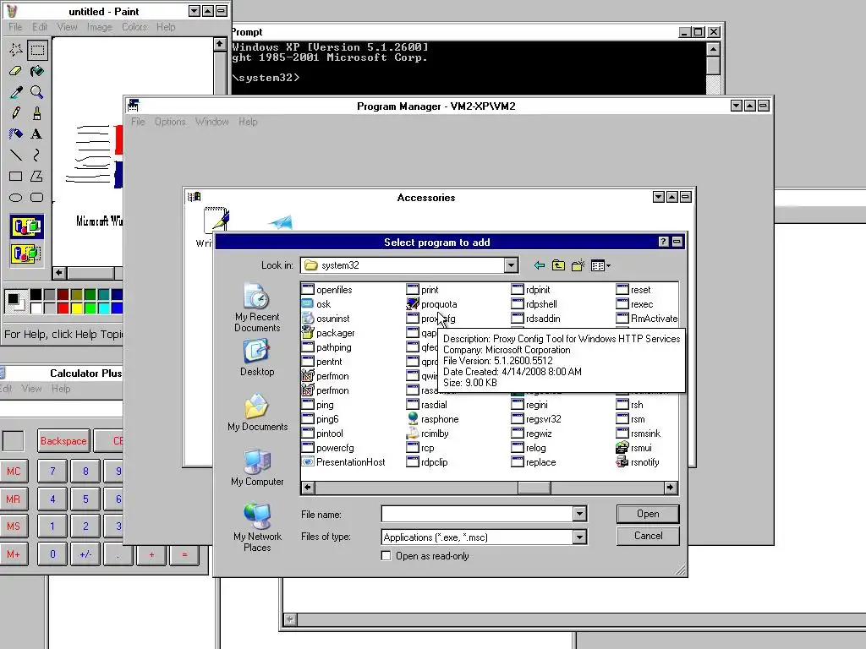Pick the Eraser tool in Paint
Screen dimensions: 866x649
[x=15, y=71]
